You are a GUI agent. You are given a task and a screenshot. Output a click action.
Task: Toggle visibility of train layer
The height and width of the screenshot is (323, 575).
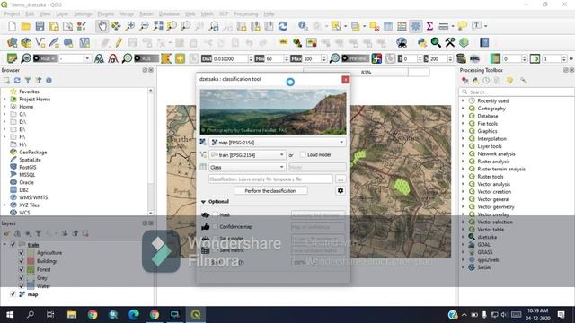[13, 245]
